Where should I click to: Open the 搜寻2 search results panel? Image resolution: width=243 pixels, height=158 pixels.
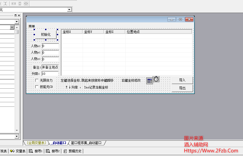point(53,151)
